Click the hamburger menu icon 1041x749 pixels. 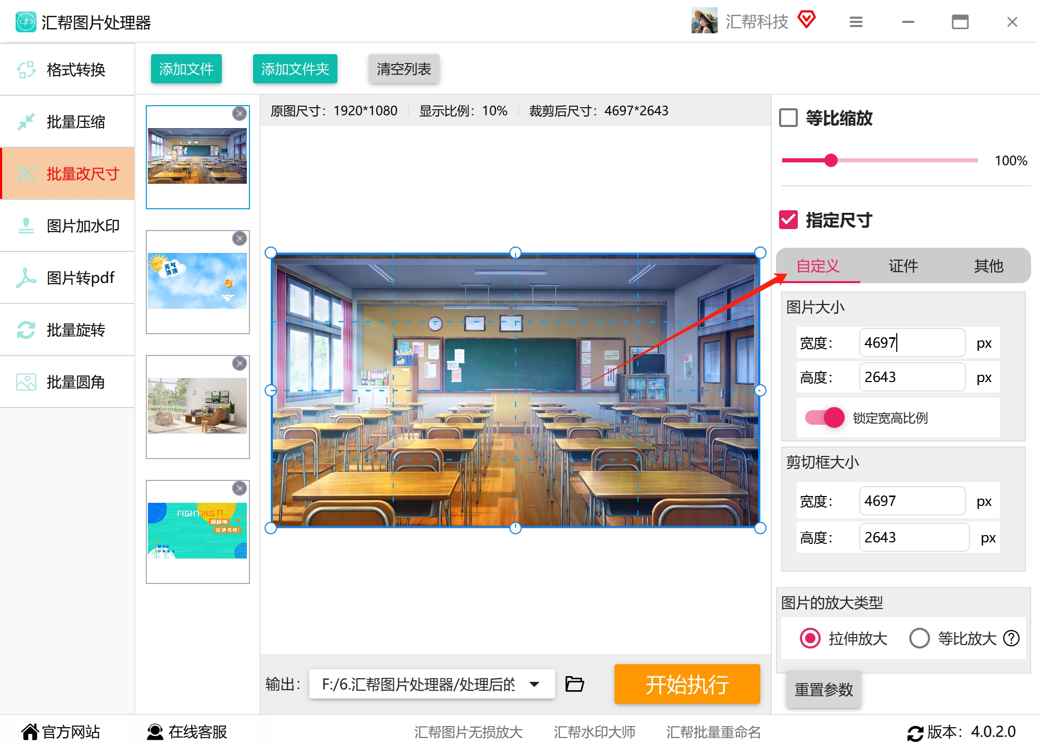click(856, 22)
